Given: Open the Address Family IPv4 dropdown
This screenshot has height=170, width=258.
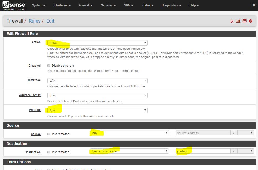Looking at the screenshot, I should point(97,95).
